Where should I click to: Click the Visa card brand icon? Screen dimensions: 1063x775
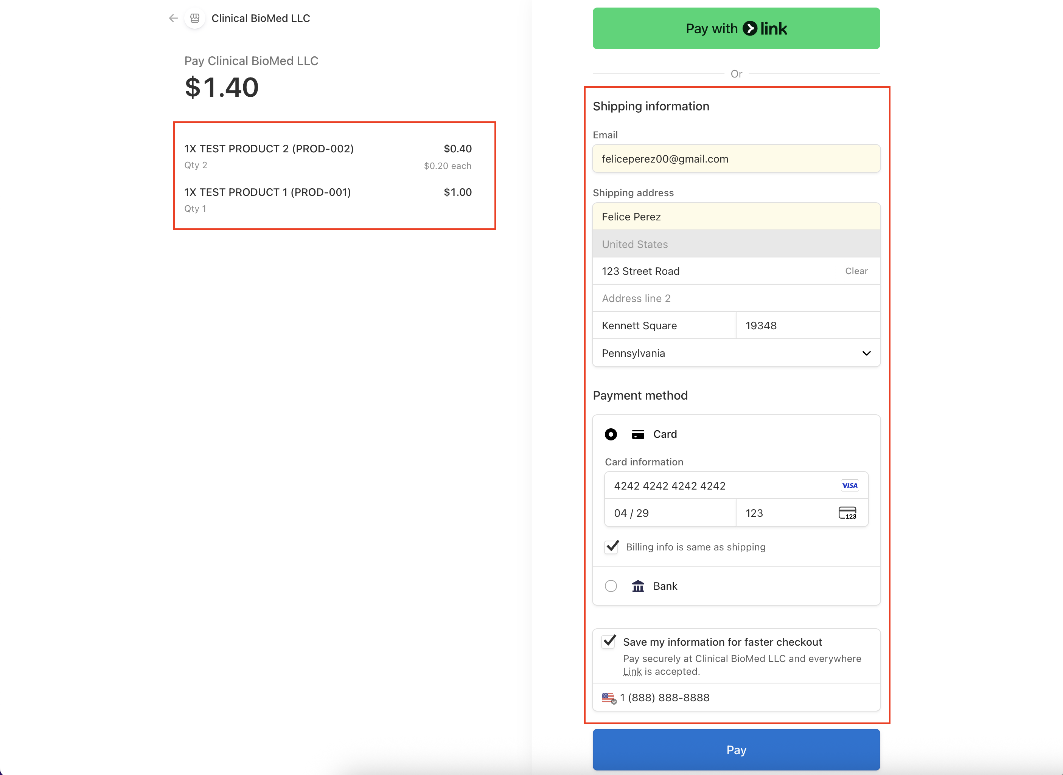coord(850,485)
